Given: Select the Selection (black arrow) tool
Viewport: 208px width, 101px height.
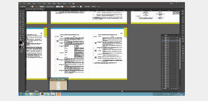Looking at the screenshot, I should (x=21, y=11).
